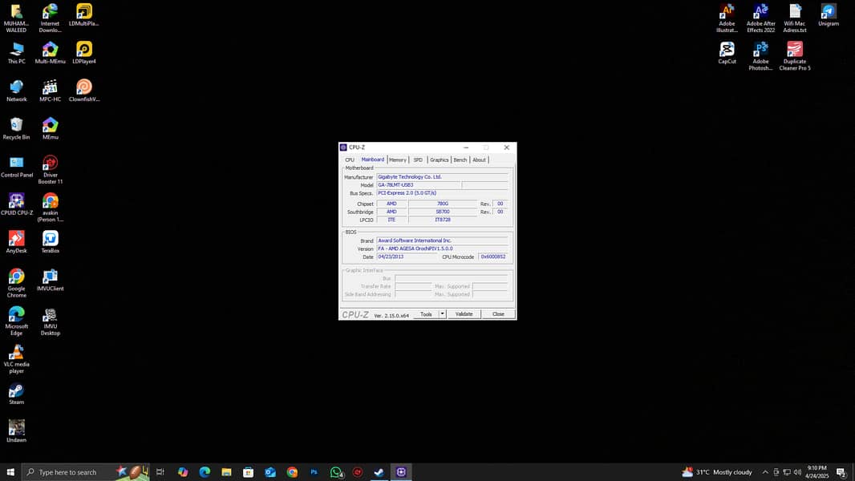855x481 pixels.
Task: Expand the Tools dropdown arrow
Action: (442, 314)
